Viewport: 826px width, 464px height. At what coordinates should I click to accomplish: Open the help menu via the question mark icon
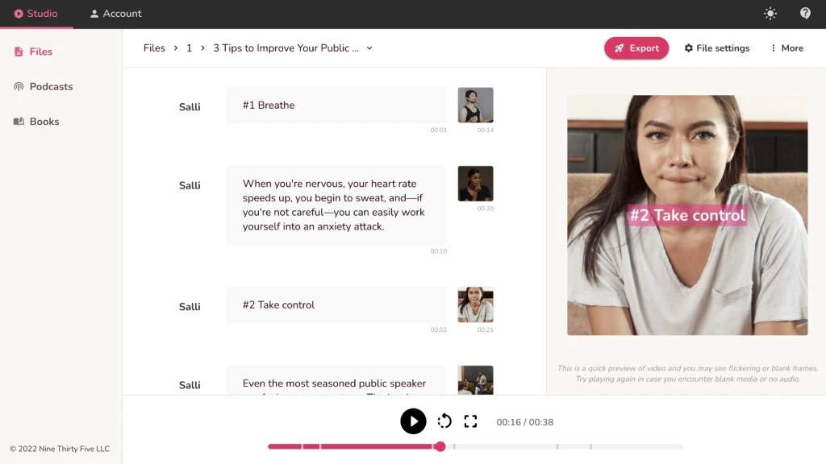pyautogui.click(x=805, y=13)
